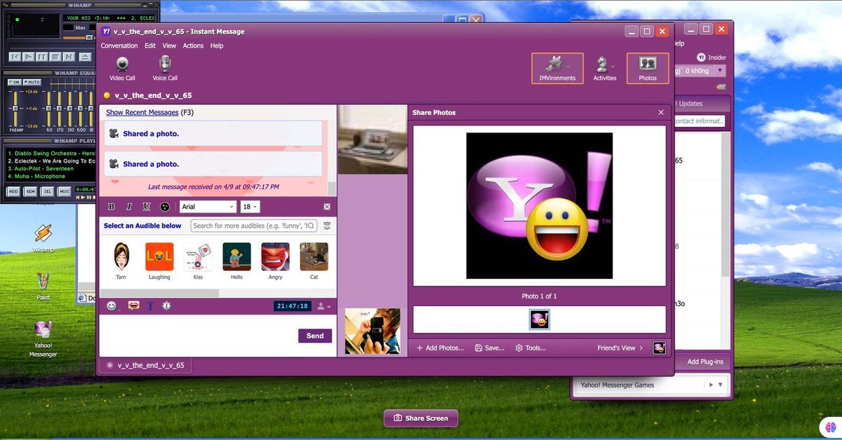Open the Actions menu
Viewport: 842px width, 440px height.
[193, 46]
